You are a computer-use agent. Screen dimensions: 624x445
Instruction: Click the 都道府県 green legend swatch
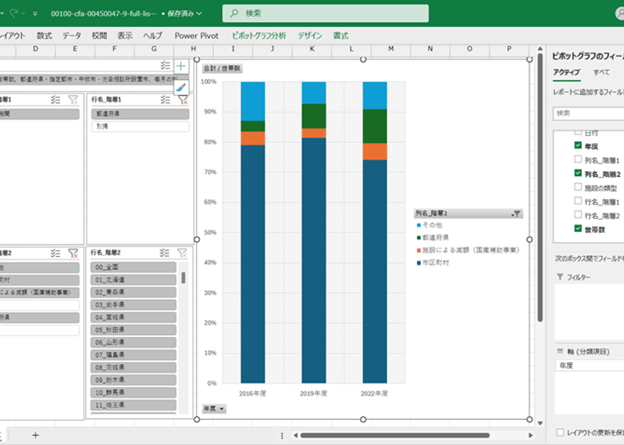point(419,237)
